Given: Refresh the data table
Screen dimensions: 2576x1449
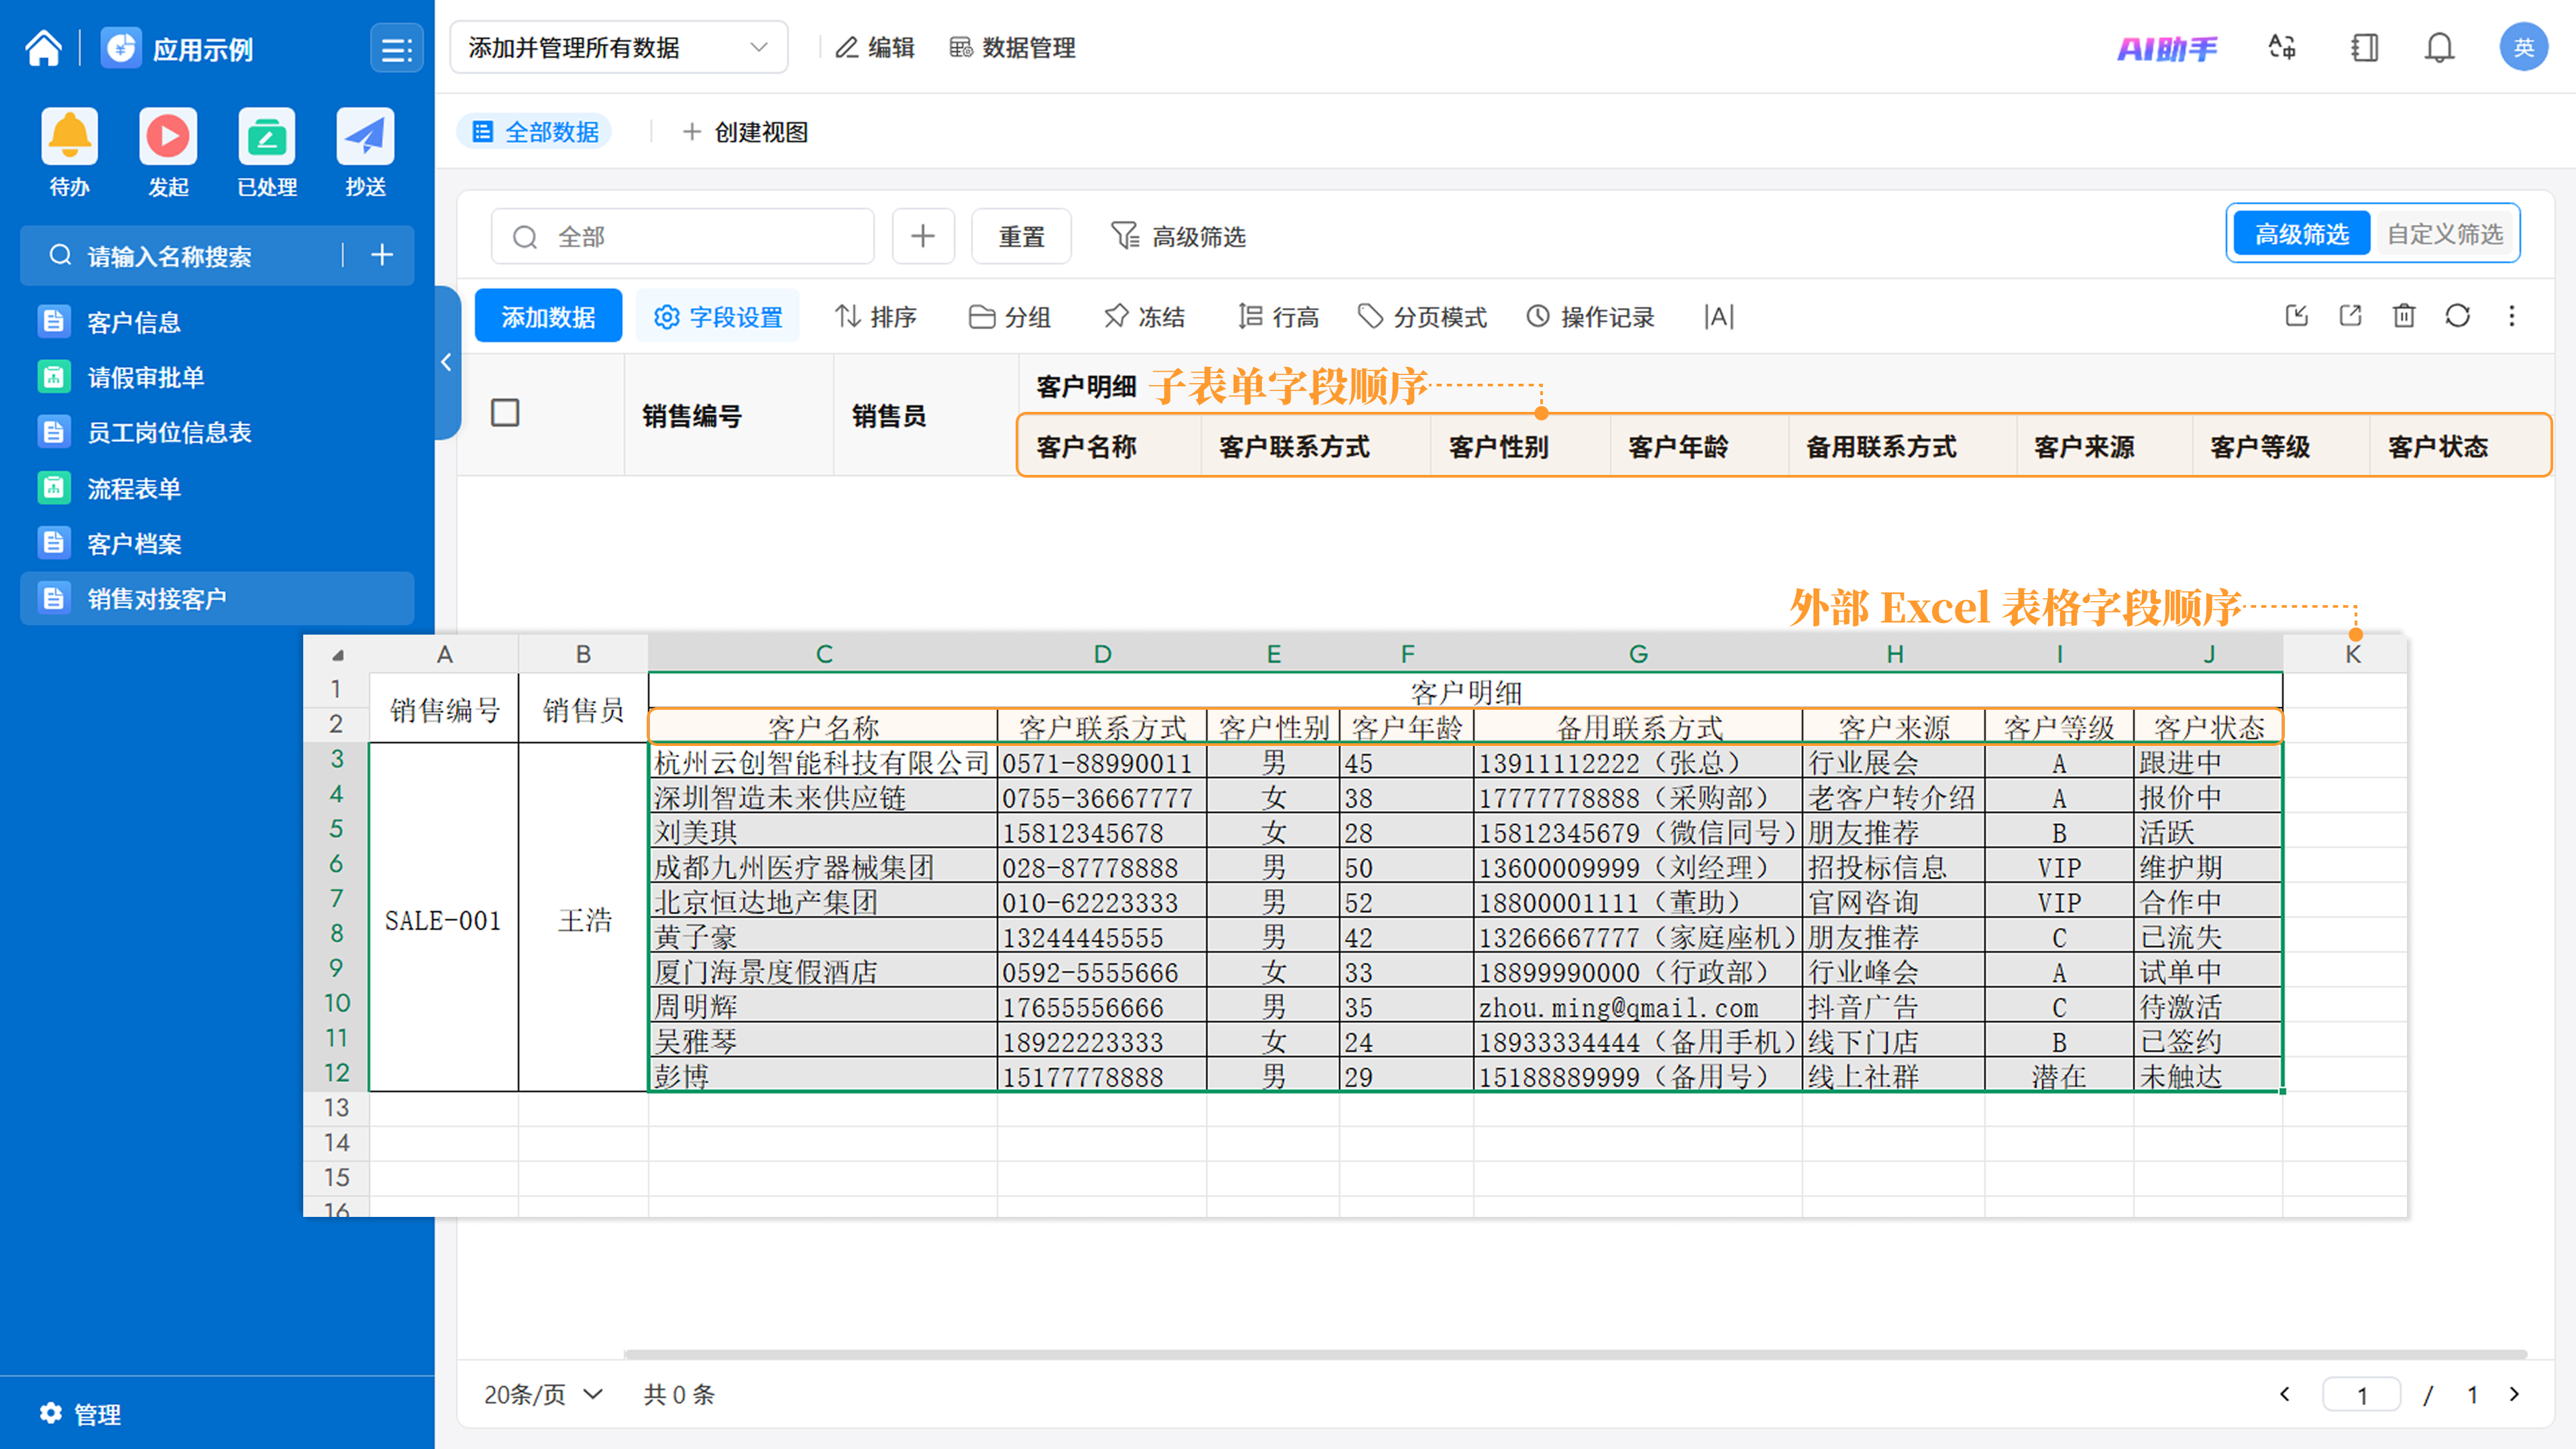Looking at the screenshot, I should tap(2458, 316).
